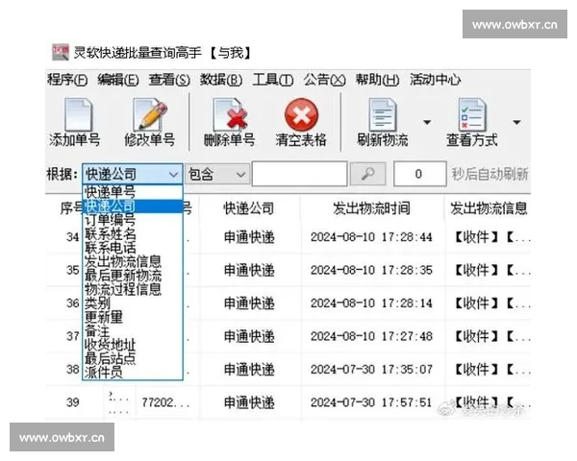Open the 数据(B) menu
The height and width of the screenshot is (461, 577).
[x=221, y=80]
